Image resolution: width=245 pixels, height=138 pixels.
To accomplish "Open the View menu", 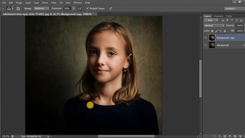I will [68, 3].
